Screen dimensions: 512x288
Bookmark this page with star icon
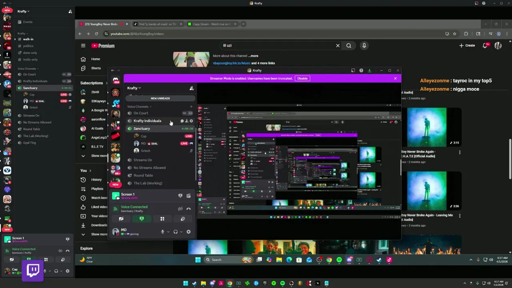[454, 34]
